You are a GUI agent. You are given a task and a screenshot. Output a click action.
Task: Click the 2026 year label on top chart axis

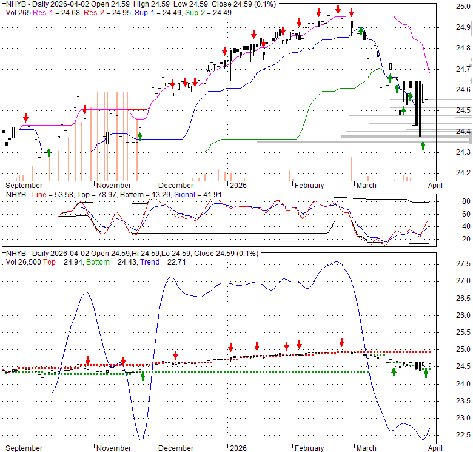[x=235, y=186]
